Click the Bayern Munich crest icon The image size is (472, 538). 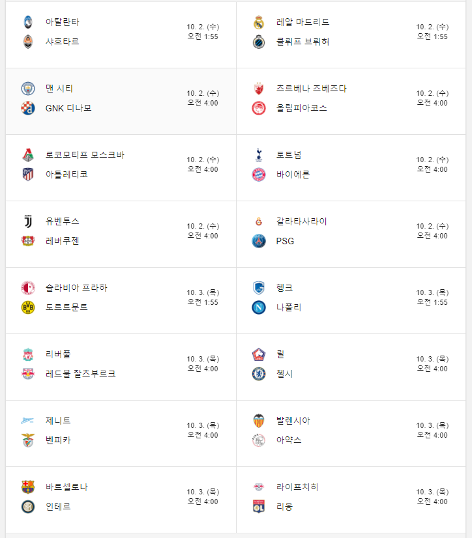[259, 175]
